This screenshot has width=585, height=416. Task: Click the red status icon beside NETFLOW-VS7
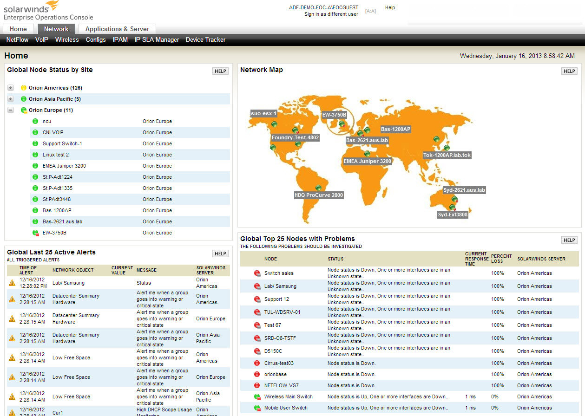tap(257, 385)
